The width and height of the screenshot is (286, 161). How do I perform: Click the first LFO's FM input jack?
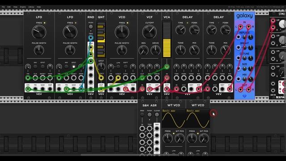[28, 78]
